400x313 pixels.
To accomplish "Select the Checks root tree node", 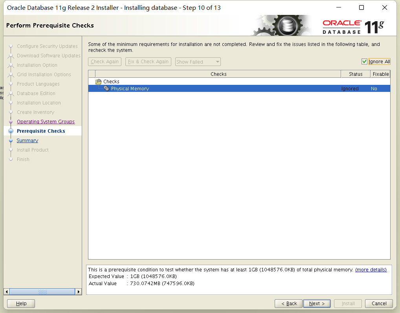I will point(111,82).
